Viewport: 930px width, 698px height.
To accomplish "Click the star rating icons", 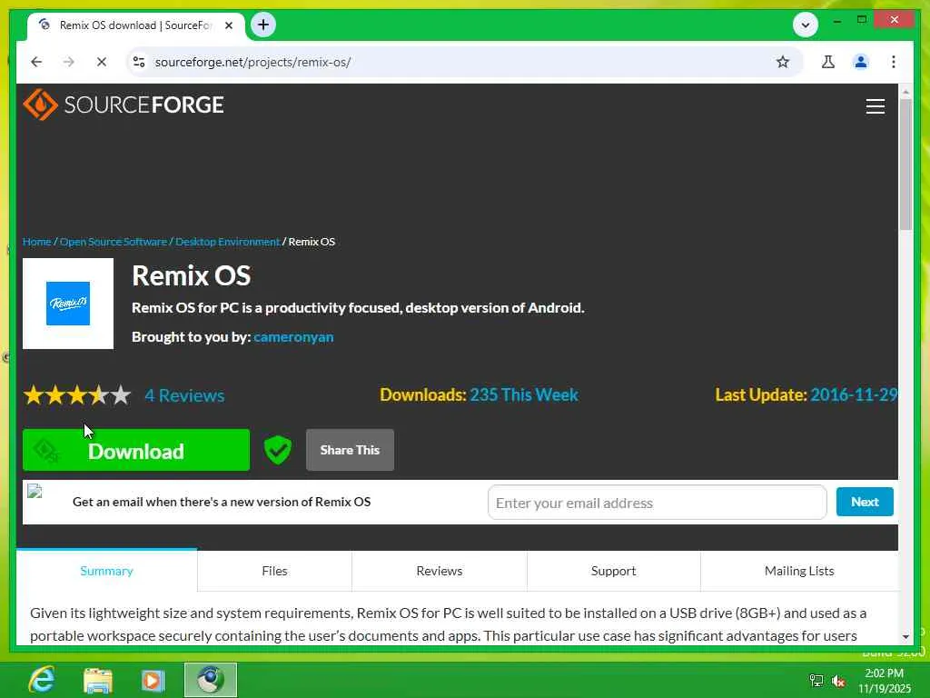I will (77, 394).
